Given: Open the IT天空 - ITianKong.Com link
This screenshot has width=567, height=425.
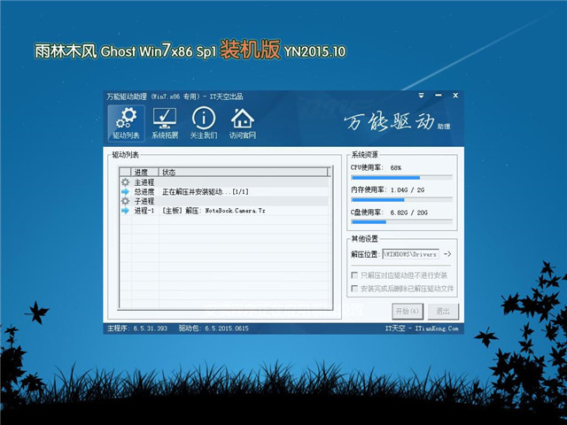Looking at the screenshot, I should (422, 328).
